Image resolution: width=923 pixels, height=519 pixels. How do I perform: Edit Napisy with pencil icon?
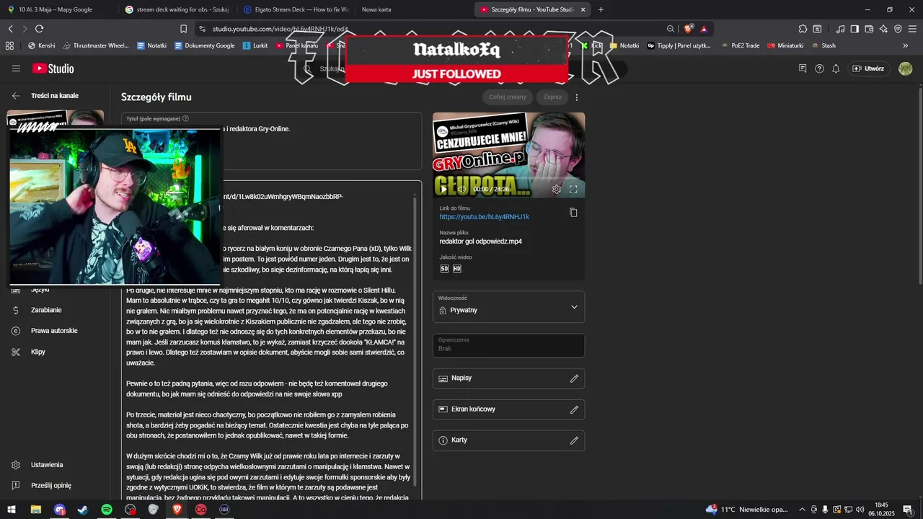pos(574,378)
